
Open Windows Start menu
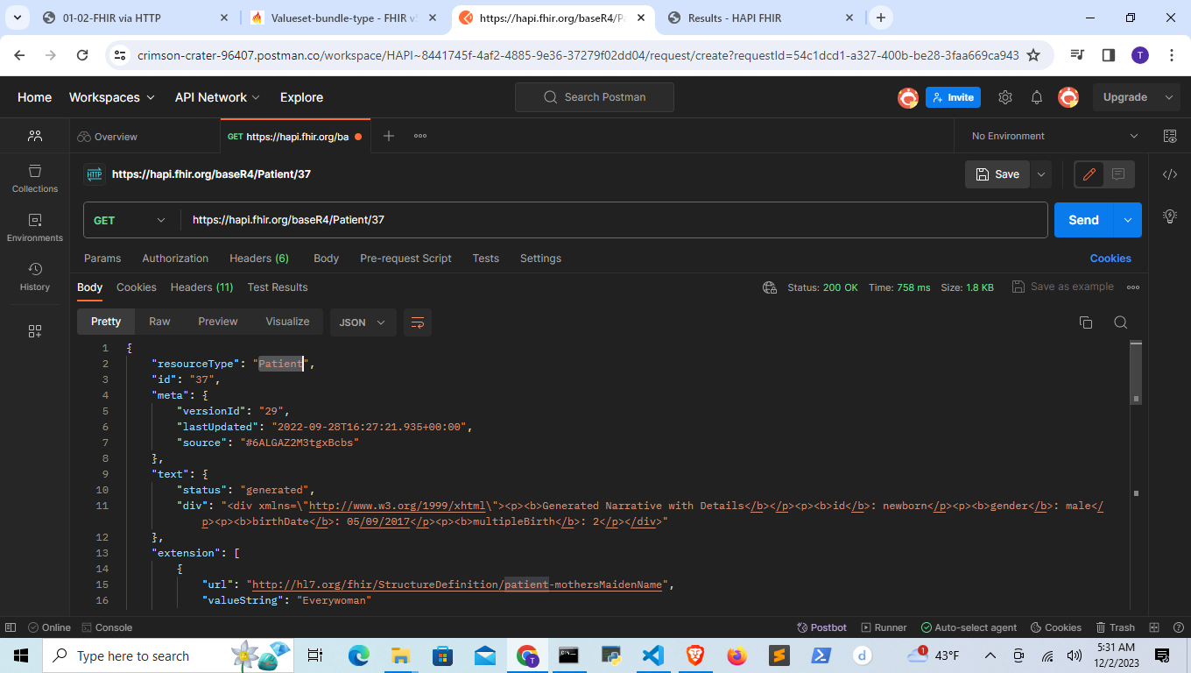21,655
